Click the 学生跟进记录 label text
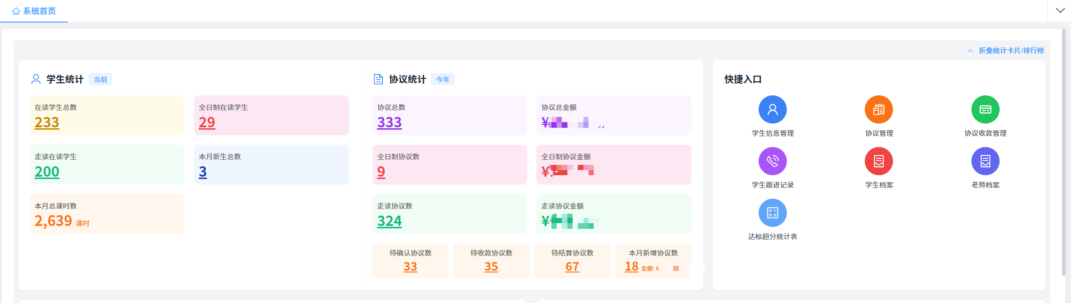This screenshot has height=303, width=1071. pyautogui.click(x=772, y=185)
